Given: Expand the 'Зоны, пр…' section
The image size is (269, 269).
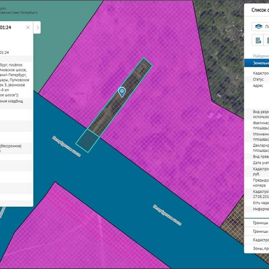Looking at the screenshot, I should (x=256, y=248).
